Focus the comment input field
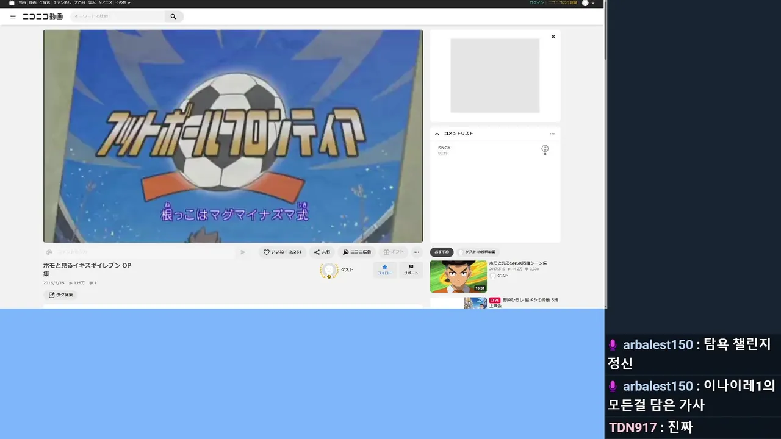Image resolution: width=781 pixels, height=439 pixels. pyautogui.click(x=145, y=252)
